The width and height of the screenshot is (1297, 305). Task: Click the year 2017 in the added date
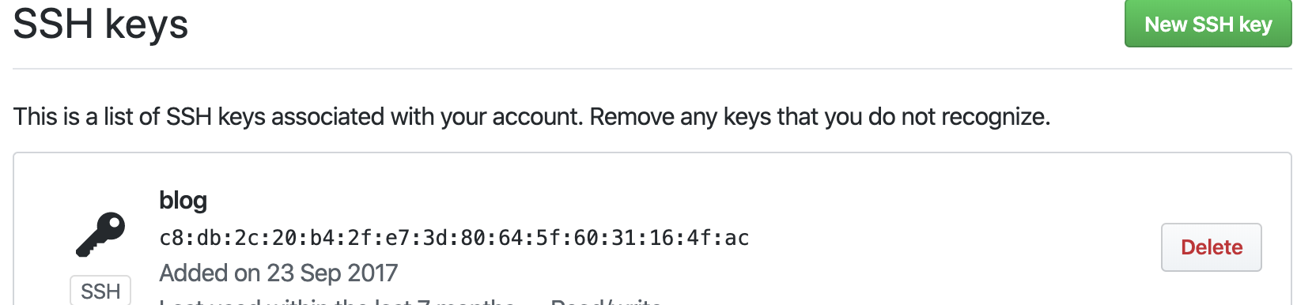coord(372,273)
